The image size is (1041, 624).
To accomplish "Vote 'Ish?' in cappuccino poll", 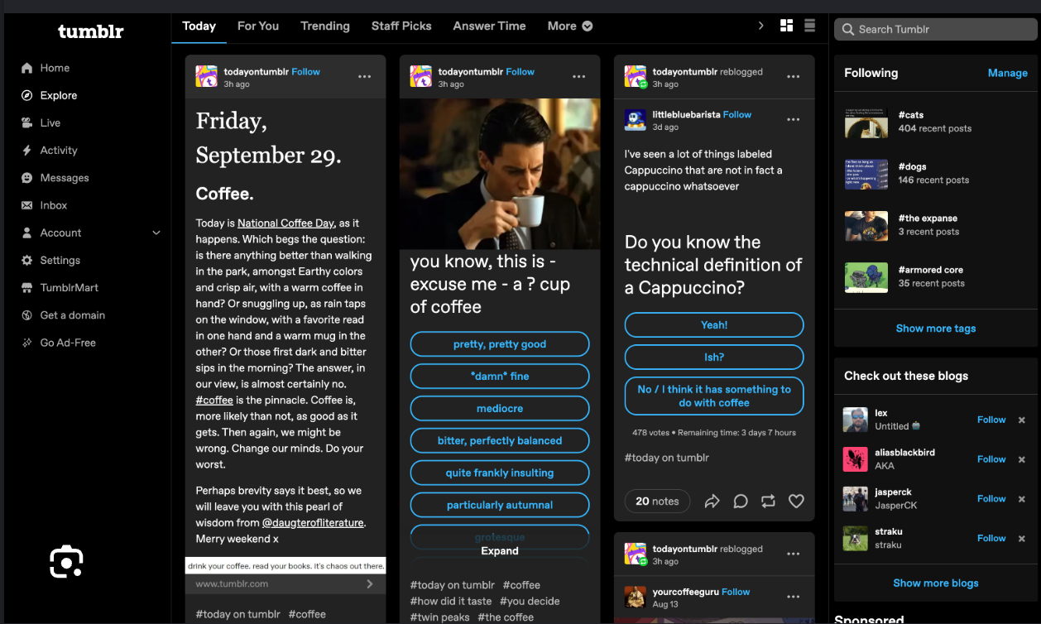I will click(x=714, y=358).
